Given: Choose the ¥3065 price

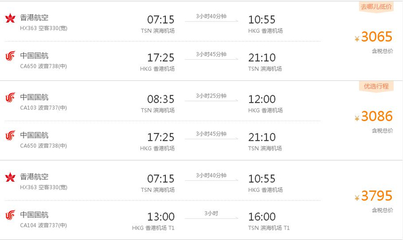Looking at the screenshot, I should tap(374, 37).
